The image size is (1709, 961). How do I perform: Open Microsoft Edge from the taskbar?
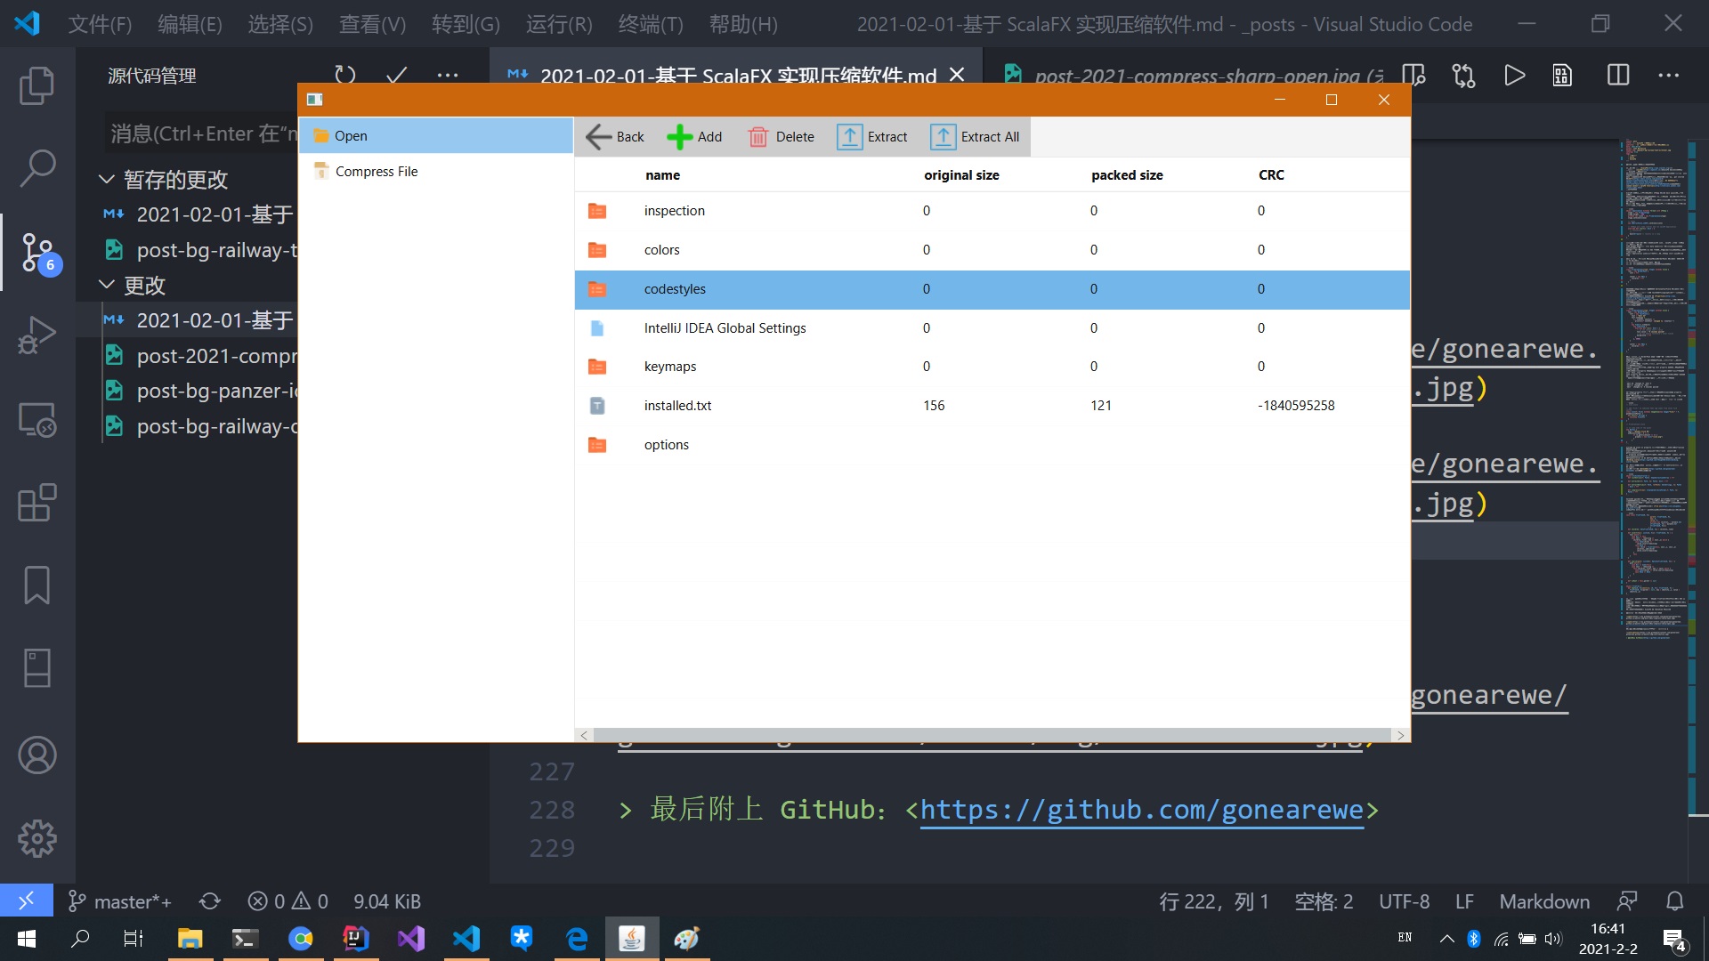(x=577, y=939)
